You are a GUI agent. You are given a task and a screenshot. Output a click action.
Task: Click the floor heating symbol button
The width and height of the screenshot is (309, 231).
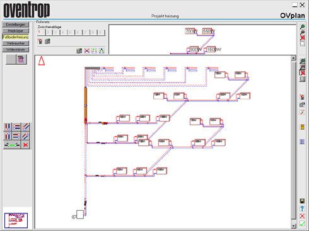point(21,59)
